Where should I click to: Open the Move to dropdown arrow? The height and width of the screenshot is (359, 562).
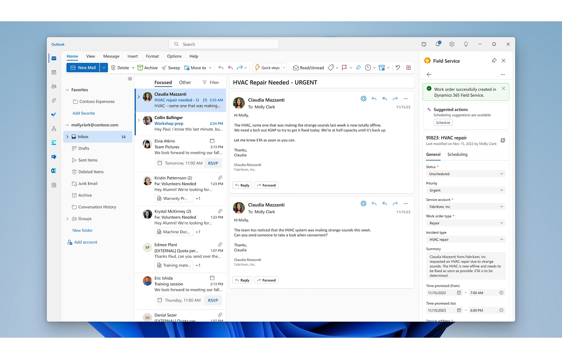click(210, 68)
